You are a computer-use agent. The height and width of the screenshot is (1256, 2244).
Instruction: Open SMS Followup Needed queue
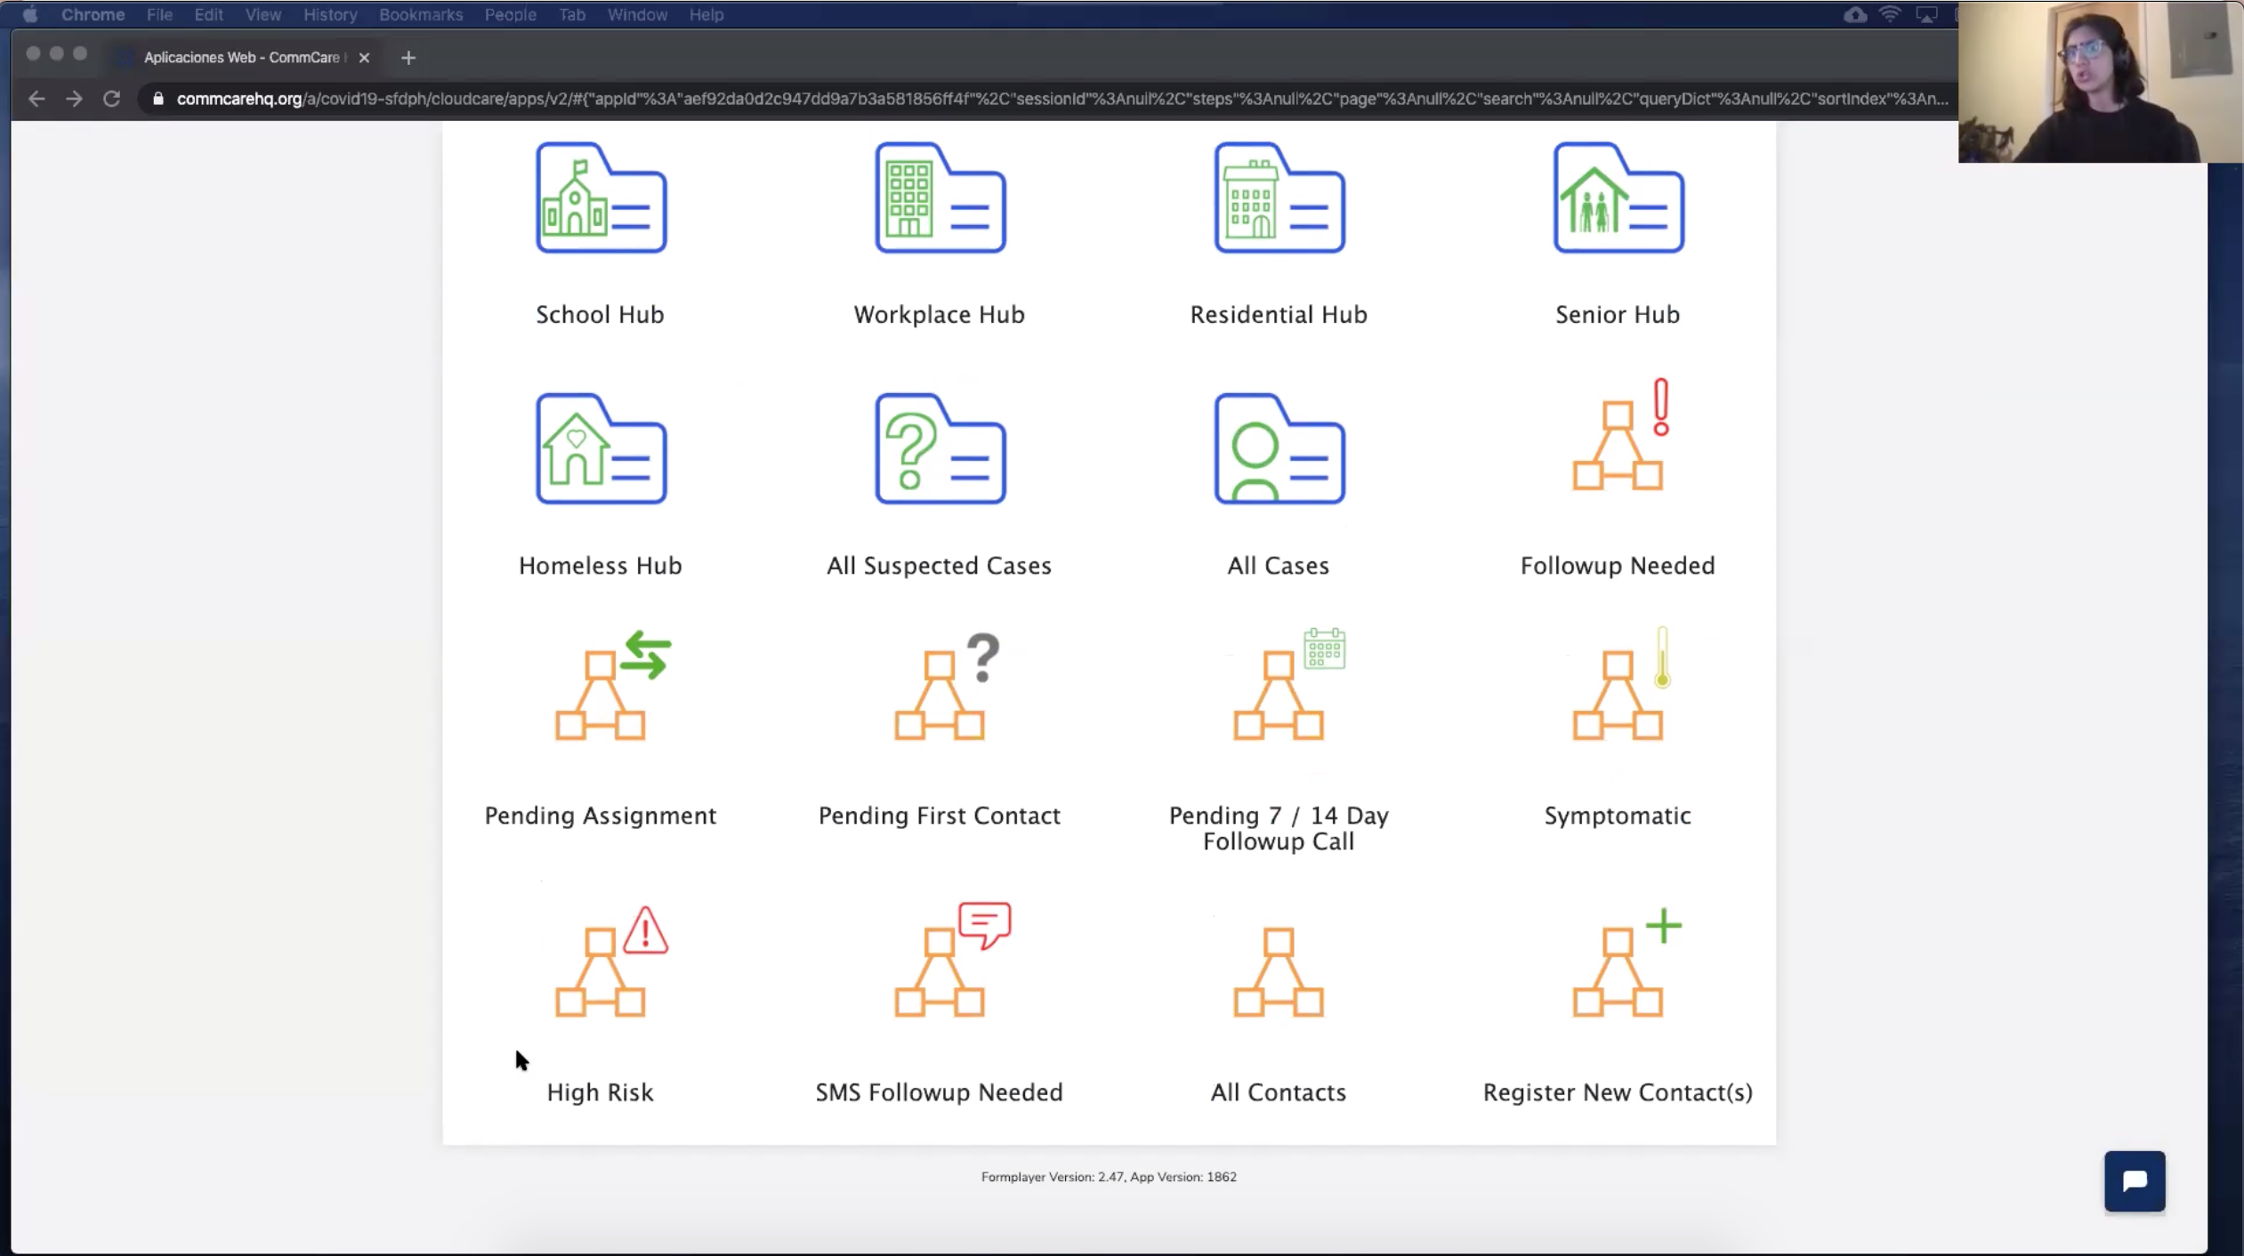[x=939, y=1002]
